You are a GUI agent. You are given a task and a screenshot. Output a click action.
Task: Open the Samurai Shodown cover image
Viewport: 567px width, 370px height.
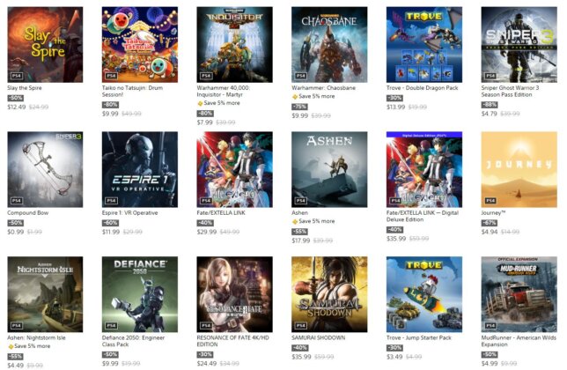(x=329, y=294)
